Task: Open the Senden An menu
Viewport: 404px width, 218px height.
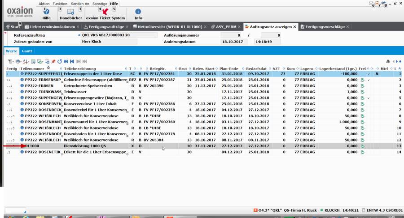Action: pos(80,4)
